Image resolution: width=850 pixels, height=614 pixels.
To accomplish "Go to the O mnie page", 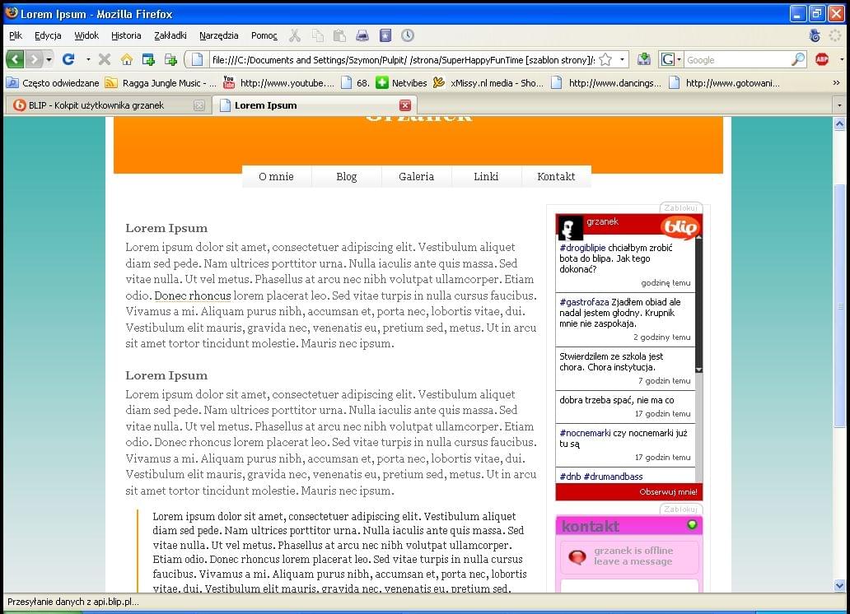I will pos(277,177).
